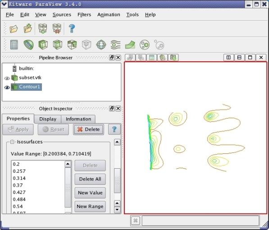This screenshot has height=230, width=269.
Task: Select the 0.314 isosurface value
Action: tap(19, 178)
